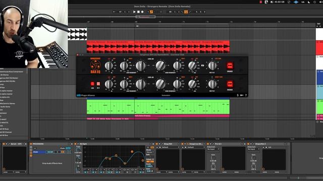
Task: Open Pro-Q 3 Sidechain No Input dropdown
Action: (x=213, y=149)
